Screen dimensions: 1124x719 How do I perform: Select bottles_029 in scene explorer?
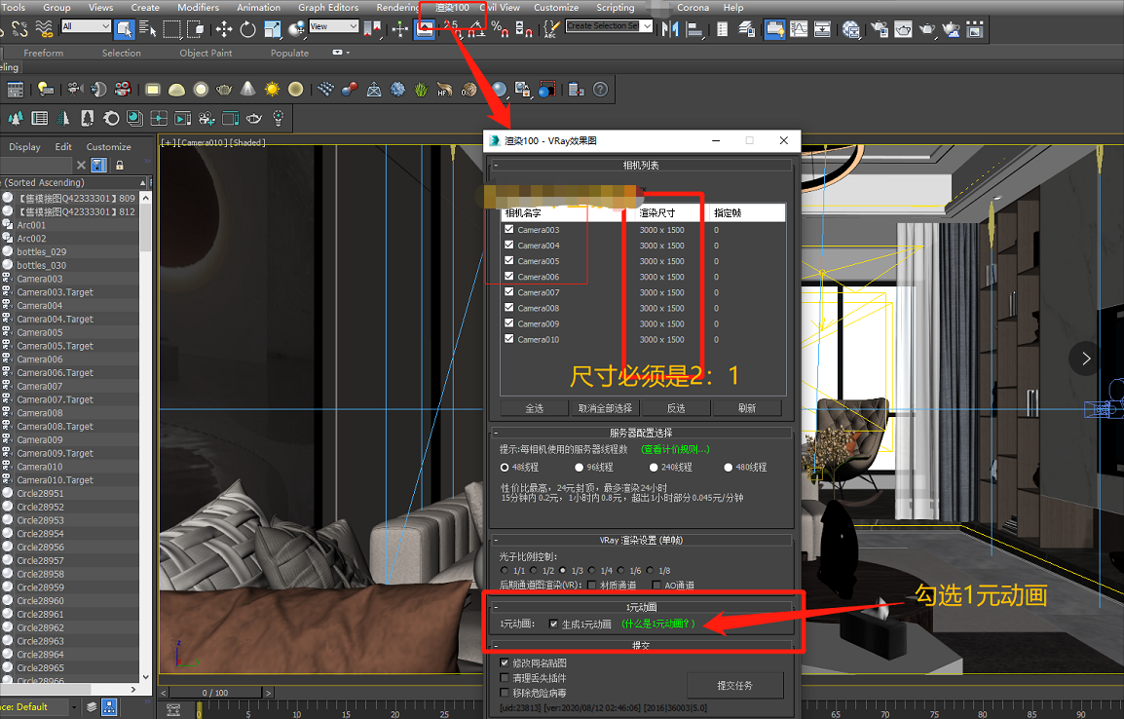tap(42, 251)
